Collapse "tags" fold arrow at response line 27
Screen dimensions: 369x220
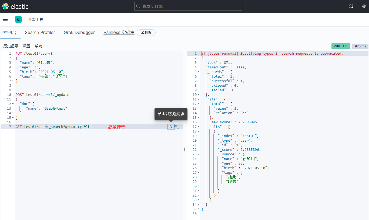point(198,173)
